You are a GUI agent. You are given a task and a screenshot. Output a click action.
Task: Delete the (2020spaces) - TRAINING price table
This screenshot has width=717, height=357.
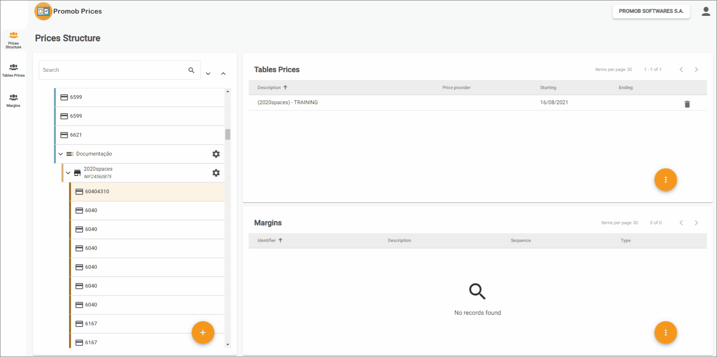[x=687, y=104]
